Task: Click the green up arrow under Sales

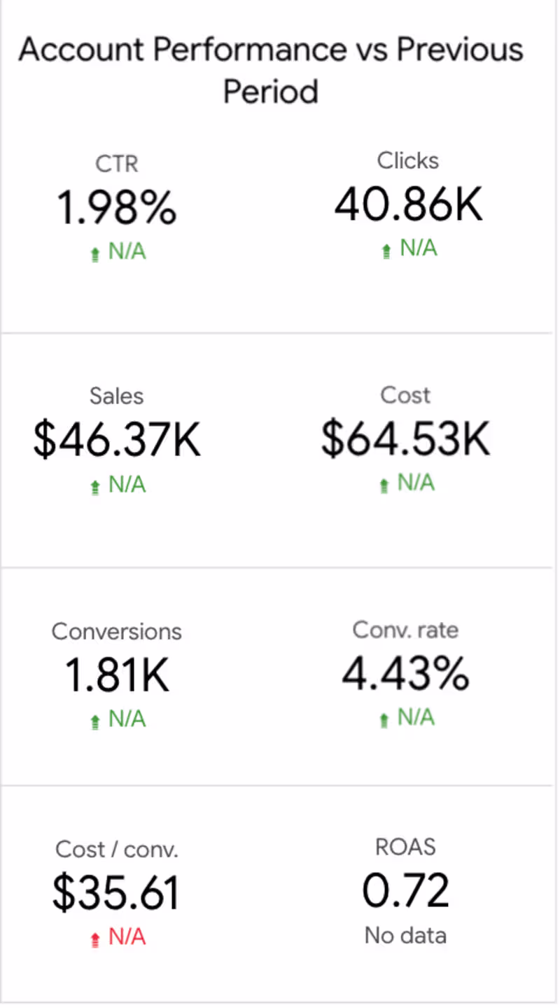Action: coord(96,488)
